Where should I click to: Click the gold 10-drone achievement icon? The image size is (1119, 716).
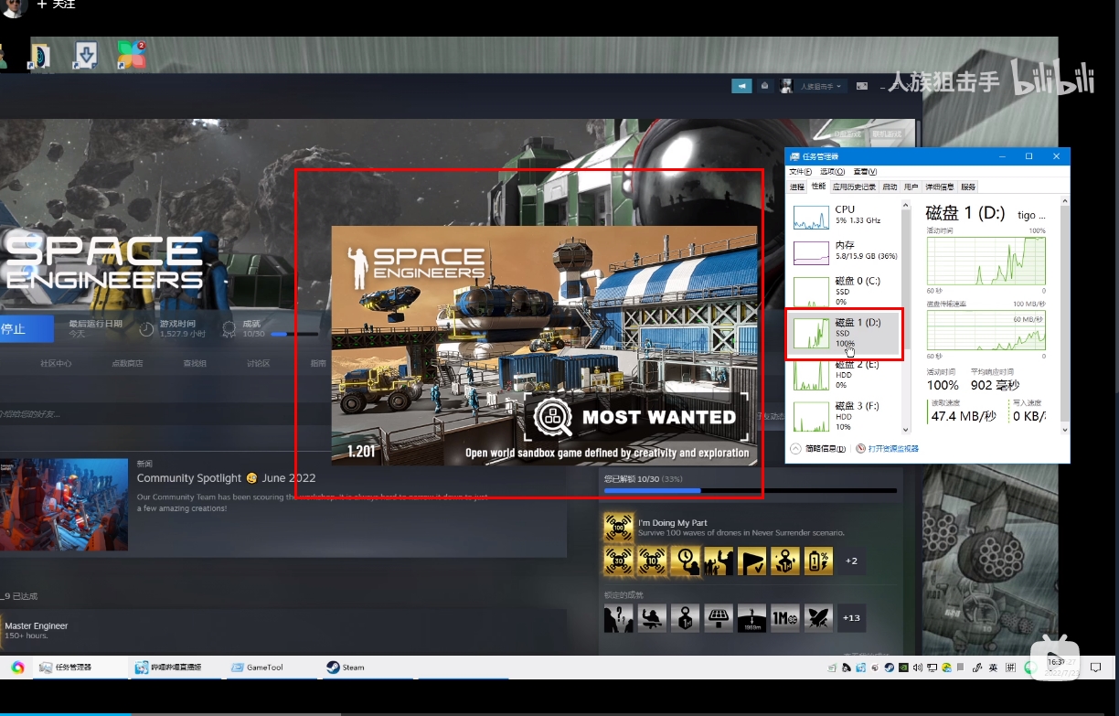[652, 561]
